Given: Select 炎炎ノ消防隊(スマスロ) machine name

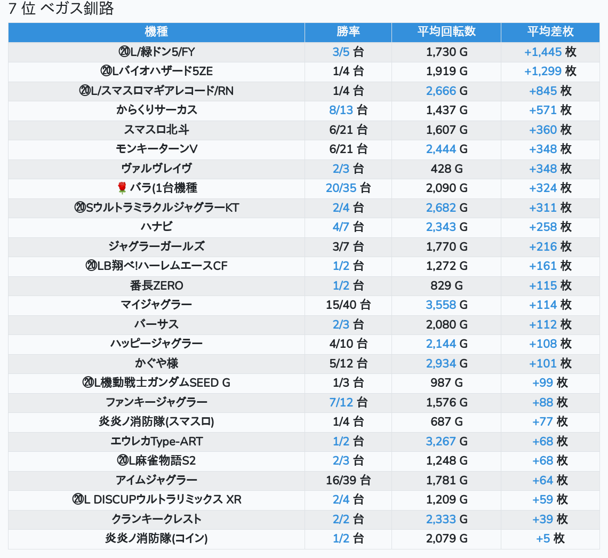Looking at the screenshot, I should (156, 422).
